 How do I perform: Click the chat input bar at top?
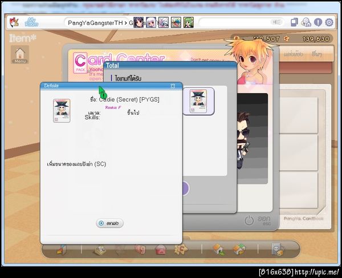(242, 22)
